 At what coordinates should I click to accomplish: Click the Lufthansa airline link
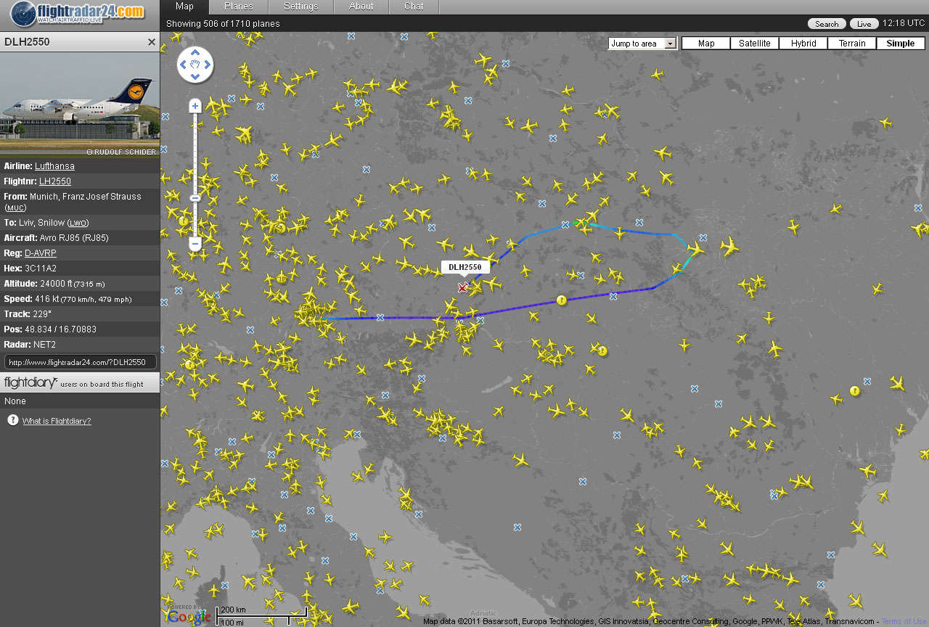coord(54,166)
